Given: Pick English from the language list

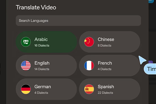Looking at the screenshot, I should tap(46, 65).
